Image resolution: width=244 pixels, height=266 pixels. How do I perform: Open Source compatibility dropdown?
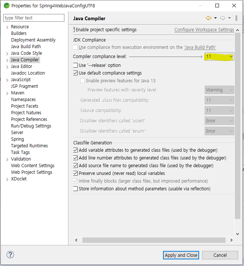(219, 111)
